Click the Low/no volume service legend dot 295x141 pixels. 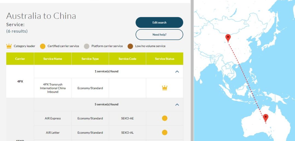[x=130, y=46]
